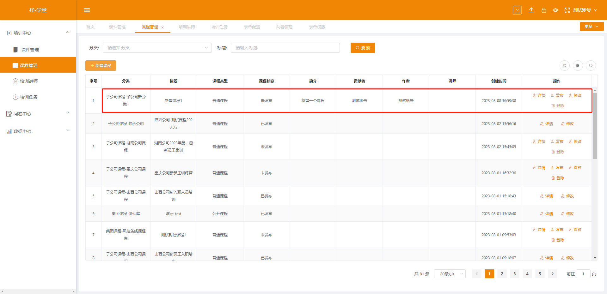Go to page 4
Screen dimensions: 607x294
[x=527, y=274]
